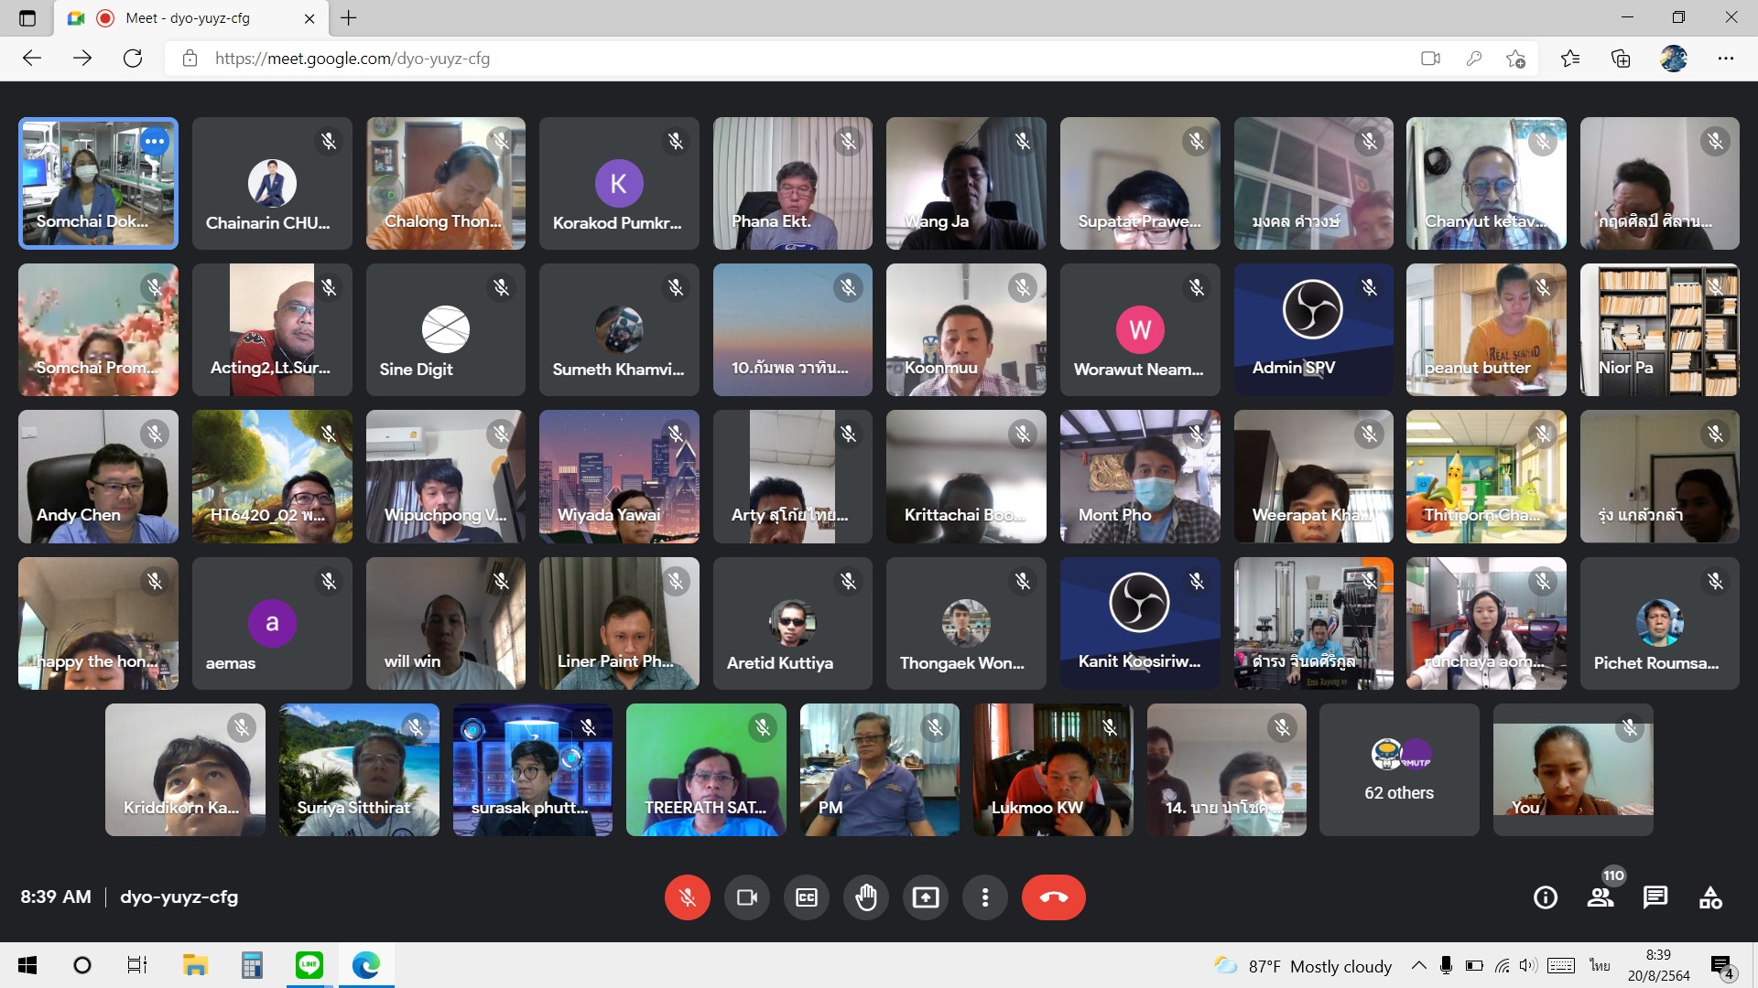Image resolution: width=1758 pixels, height=988 pixels.
Task: Click the Admin SPV video tile
Action: pos(1312,329)
